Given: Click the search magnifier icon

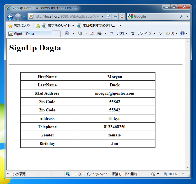Looking at the screenshot, I should click(x=182, y=16).
